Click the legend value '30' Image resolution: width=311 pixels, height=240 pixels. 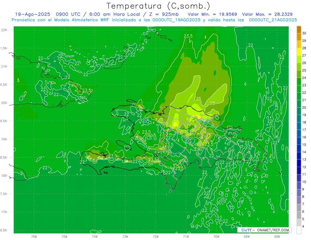point(304,33)
